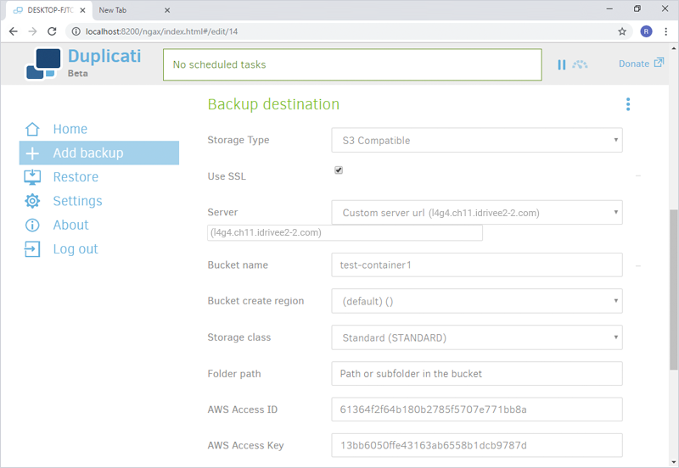Click the plus icon beside Add backup
This screenshot has height=468, width=679.
click(32, 153)
